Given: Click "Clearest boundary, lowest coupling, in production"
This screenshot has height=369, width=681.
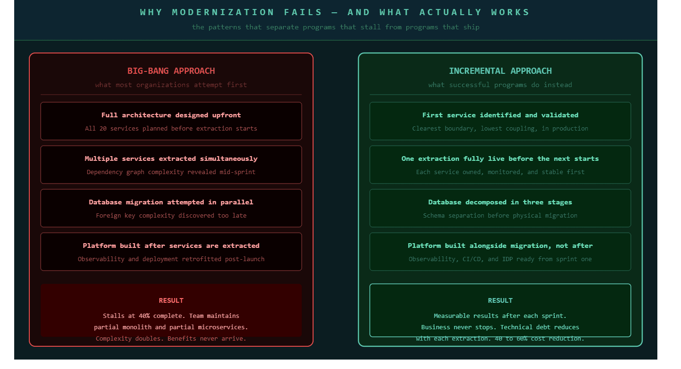Looking at the screenshot, I should pyautogui.click(x=500, y=129).
